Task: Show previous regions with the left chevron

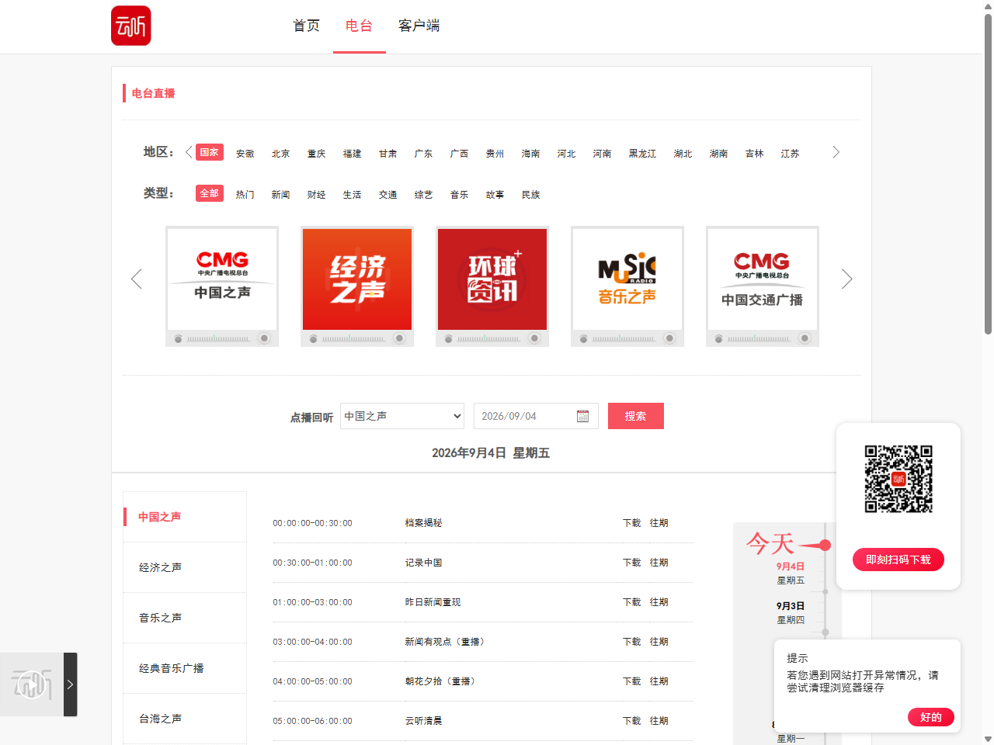Action: click(189, 152)
